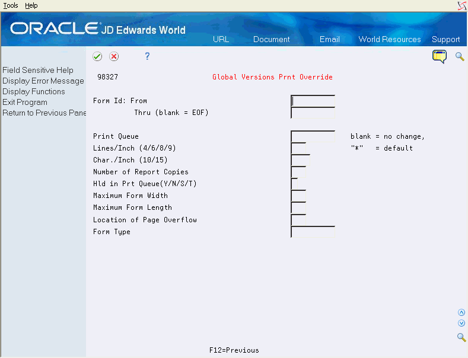
Task: Select Field Sensitive Help in sidebar
Action: click(38, 70)
